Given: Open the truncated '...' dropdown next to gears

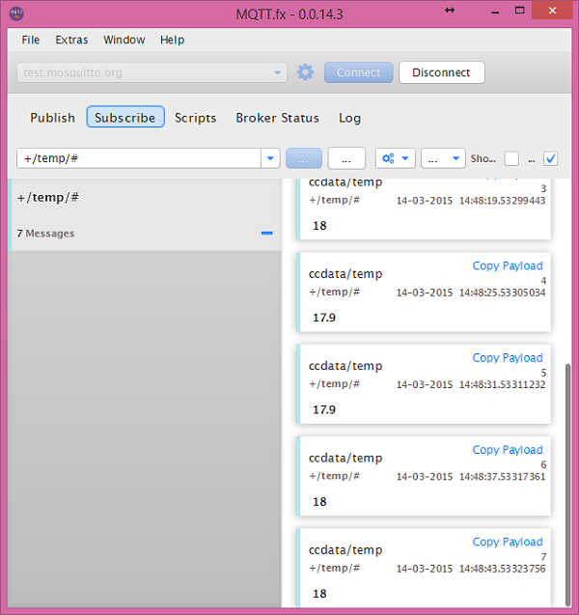Looking at the screenshot, I should click(443, 158).
